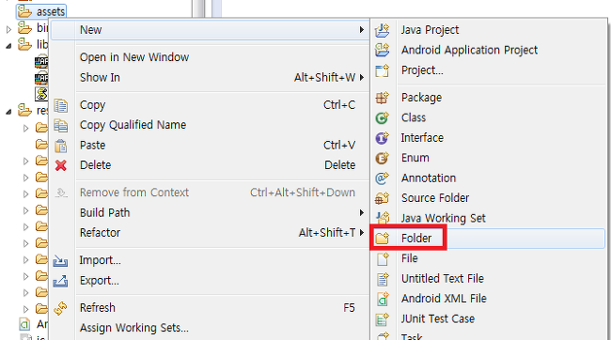
Task: Expand the bin folder in project tree
Action: tap(8, 29)
